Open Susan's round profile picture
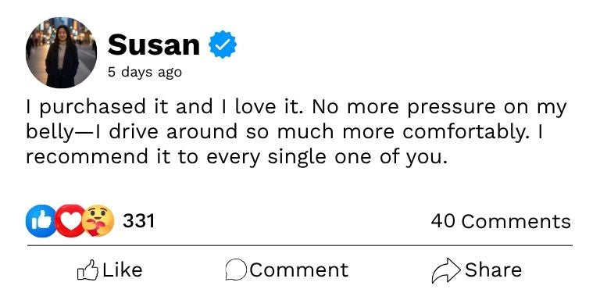This screenshot has width=600, height=300. (61, 53)
